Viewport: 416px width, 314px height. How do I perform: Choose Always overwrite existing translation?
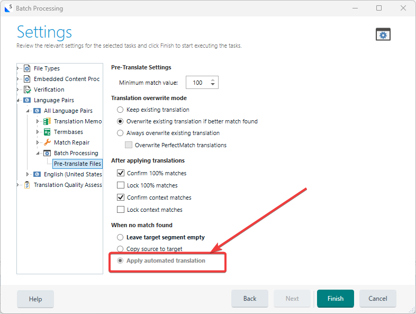[x=120, y=133]
